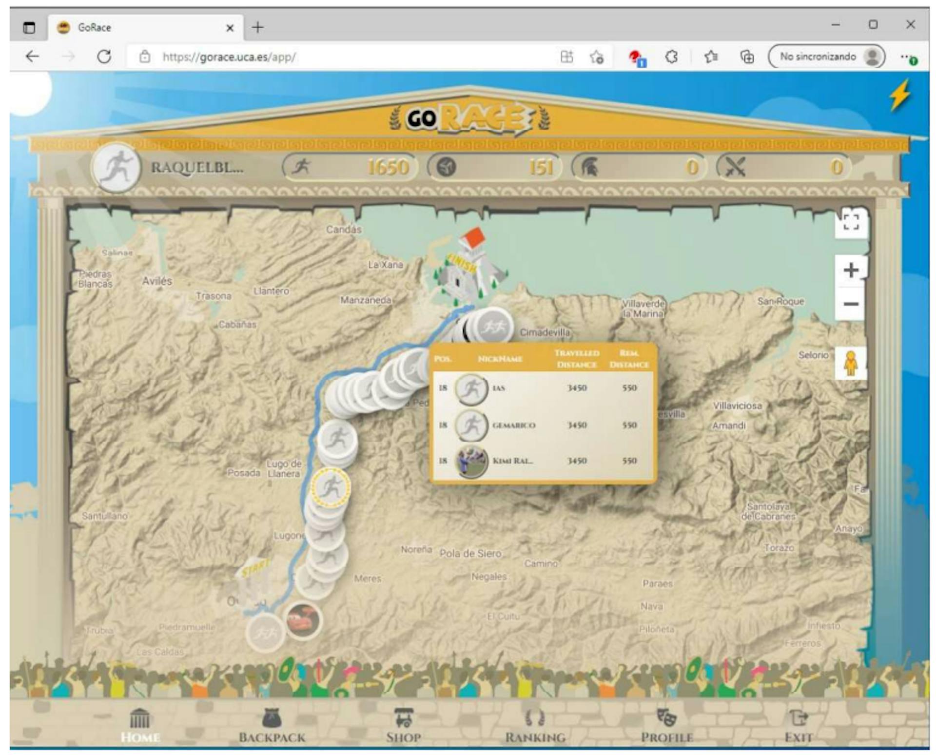Image resolution: width=936 pixels, height=755 pixels.
Task: Click the RAQUELBL username text
Action: click(x=197, y=167)
